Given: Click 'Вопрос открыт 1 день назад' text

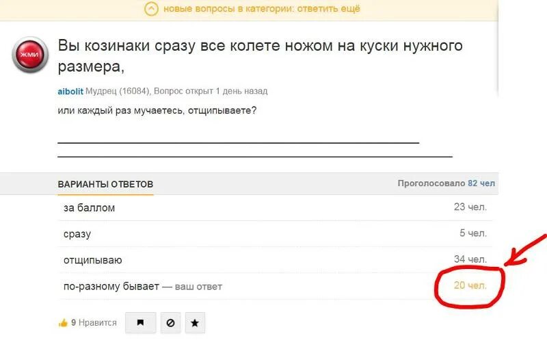Looking at the screenshot, I should pyautogui.click(x=211, y=92).
